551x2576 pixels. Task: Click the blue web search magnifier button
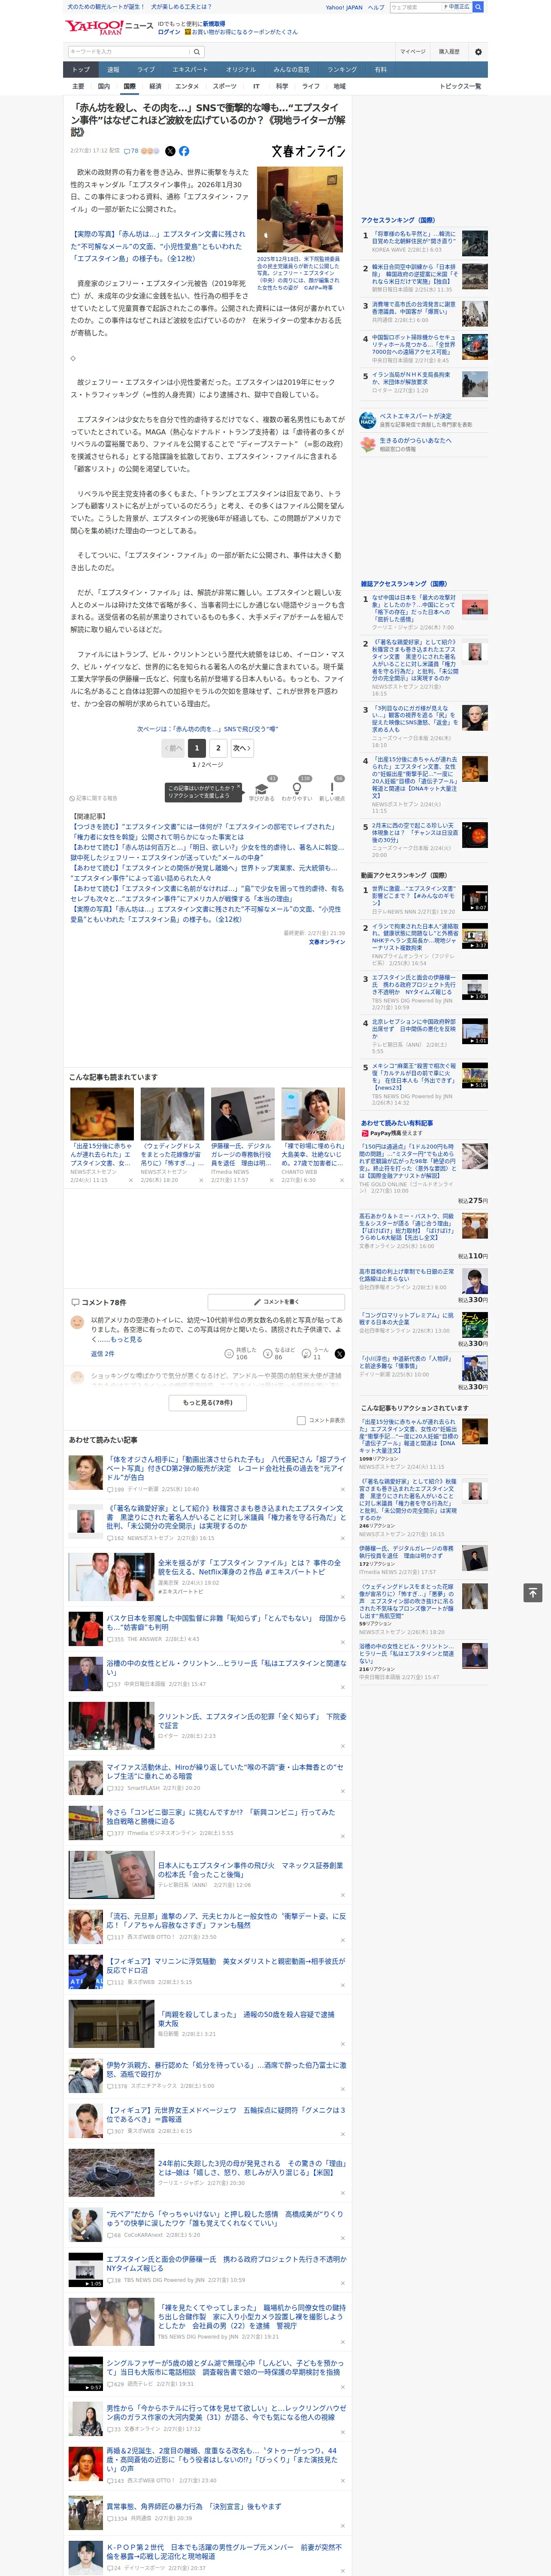478,7
